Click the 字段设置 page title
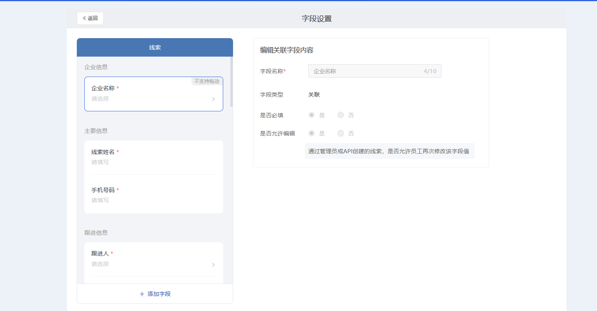 317,18
